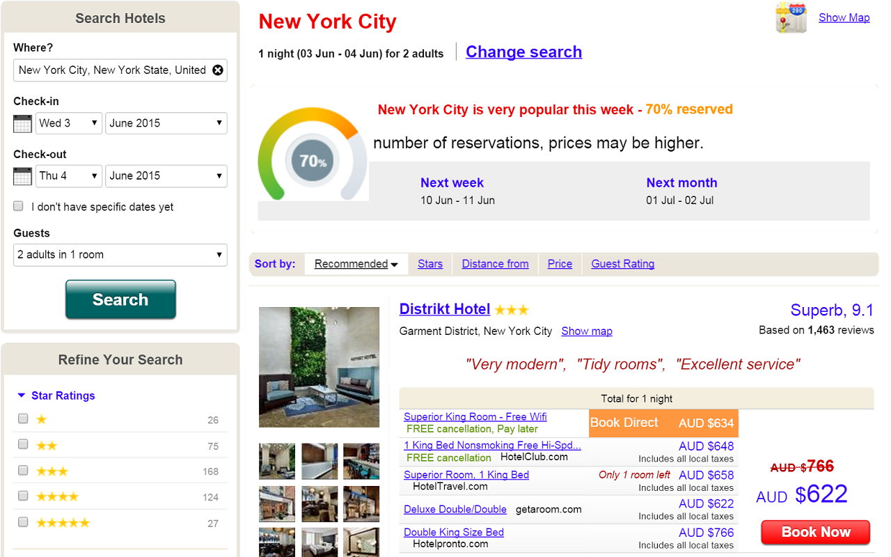Click the Superb, 9.1 rating text
The image size is (891, 557).
point(832,311)
